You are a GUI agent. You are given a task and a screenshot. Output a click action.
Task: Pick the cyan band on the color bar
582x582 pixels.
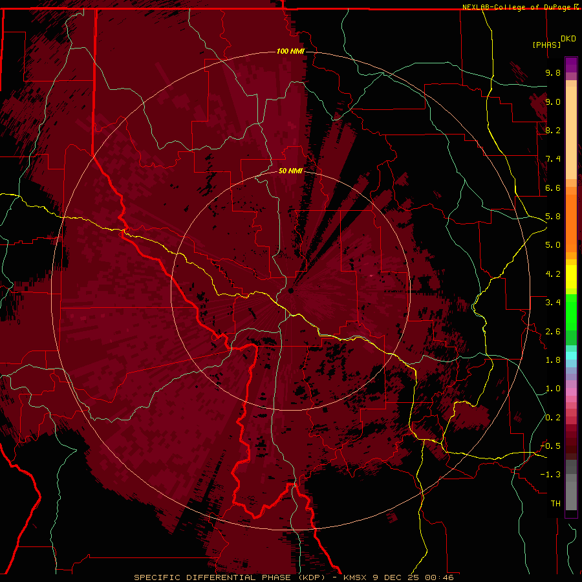571,356
